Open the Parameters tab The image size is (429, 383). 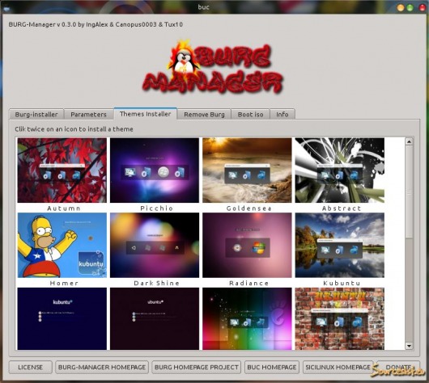(x=88, y=114)
